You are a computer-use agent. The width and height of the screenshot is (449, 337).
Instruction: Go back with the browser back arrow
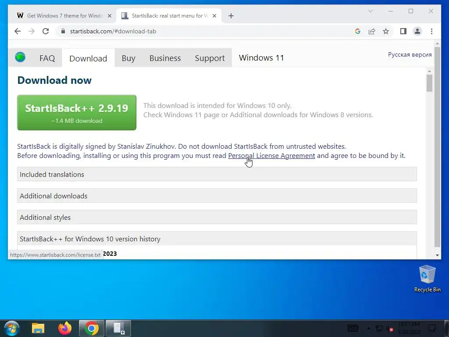18,31
